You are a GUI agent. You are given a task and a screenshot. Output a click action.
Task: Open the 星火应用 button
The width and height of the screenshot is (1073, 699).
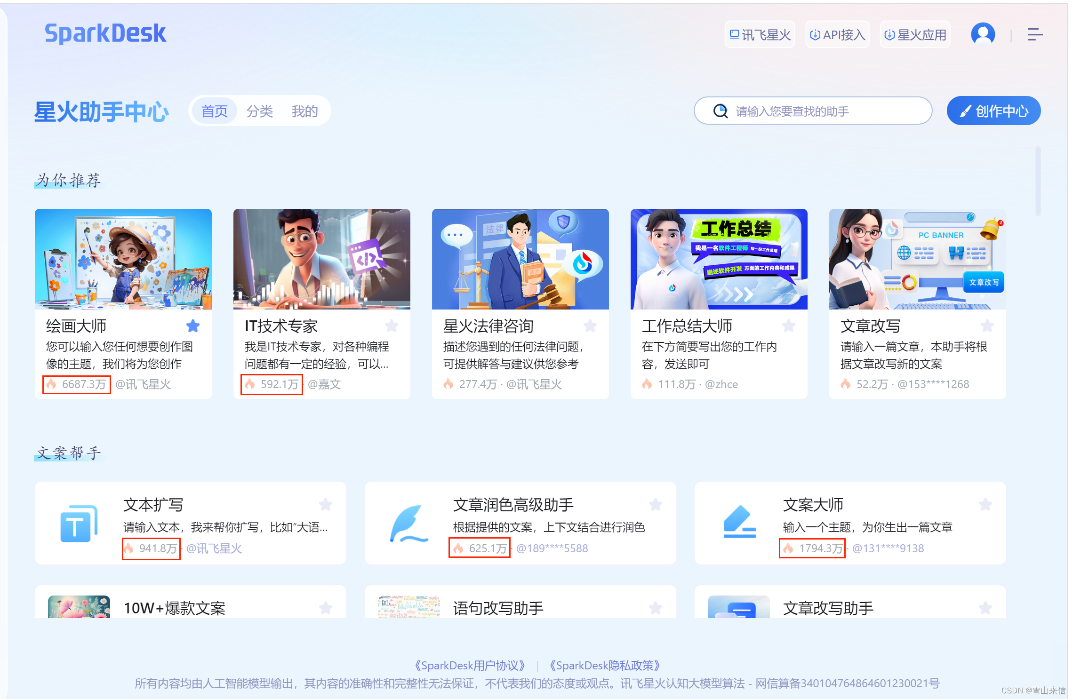tap(915, 34)
